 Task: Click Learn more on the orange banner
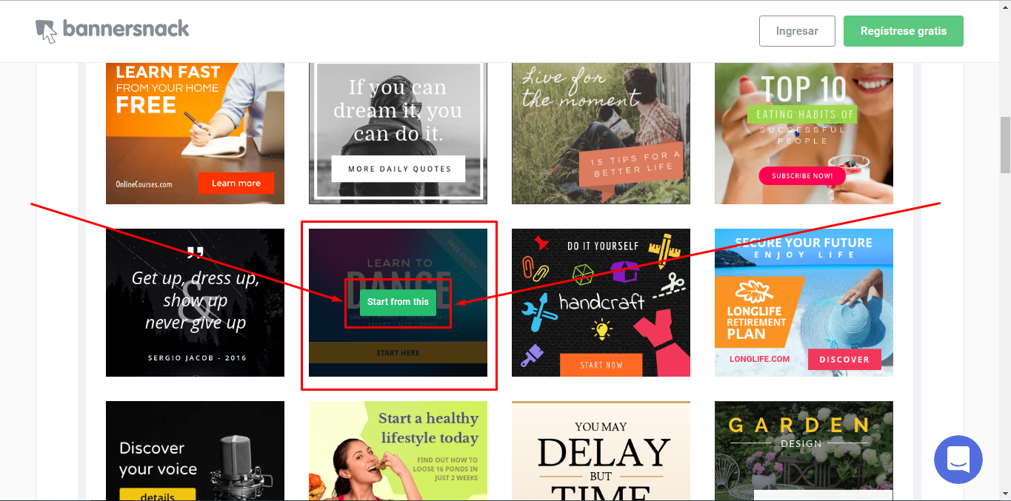click(x=236, y=184)
